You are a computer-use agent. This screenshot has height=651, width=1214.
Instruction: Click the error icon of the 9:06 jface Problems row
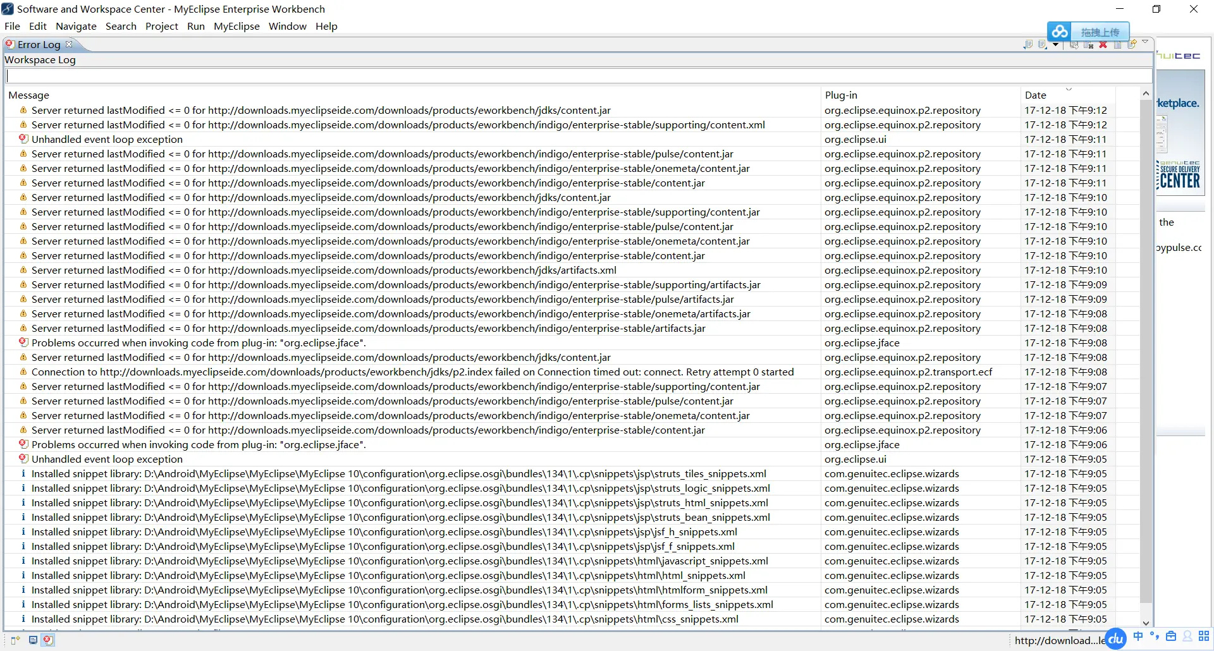pos(23,444)
